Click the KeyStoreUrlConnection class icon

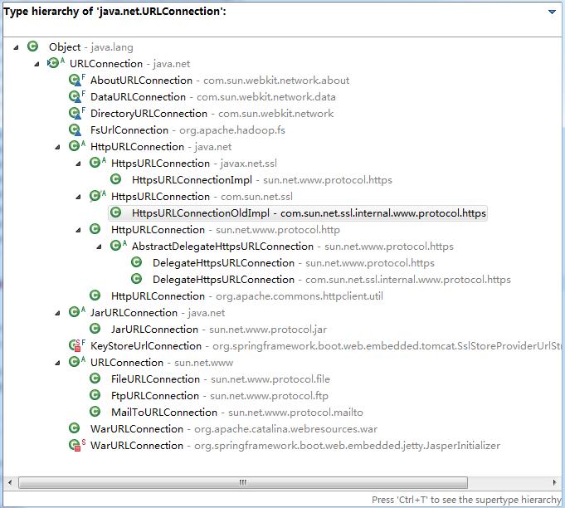coord(75,346)
